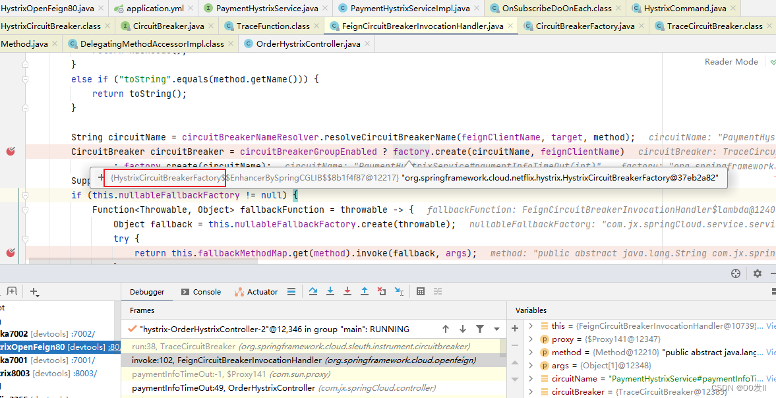Click the Force Step Into red arrow icon
The height and width of the screenshot is (398, 776).
(x=347, y=291)
